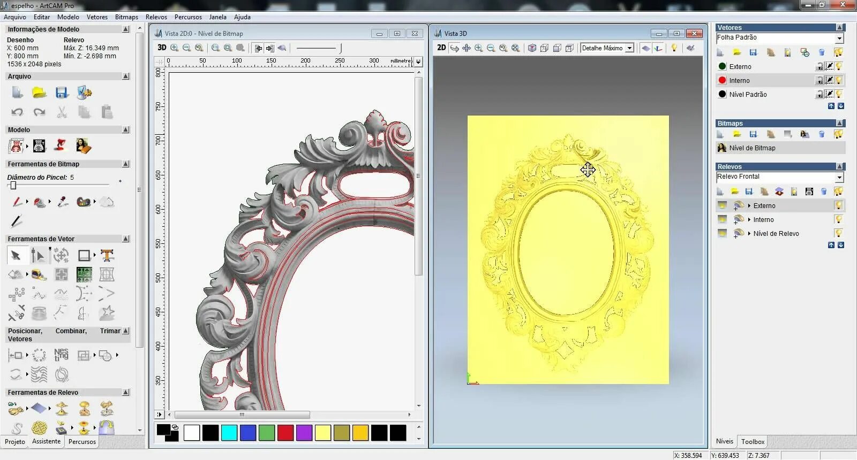Collapse the Vetores panel

840,27
